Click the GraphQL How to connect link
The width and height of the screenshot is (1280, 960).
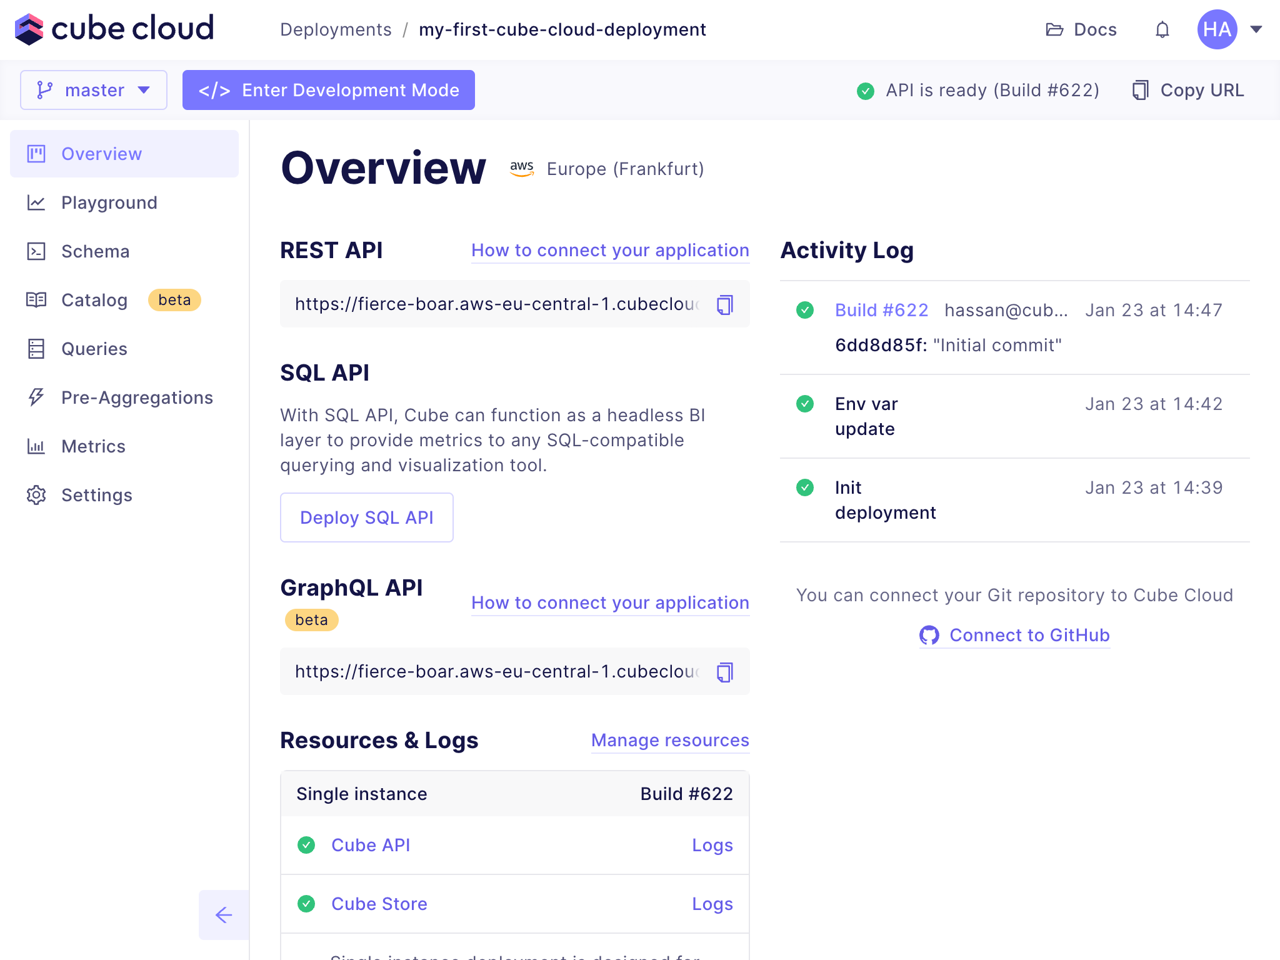click(610, 602)
